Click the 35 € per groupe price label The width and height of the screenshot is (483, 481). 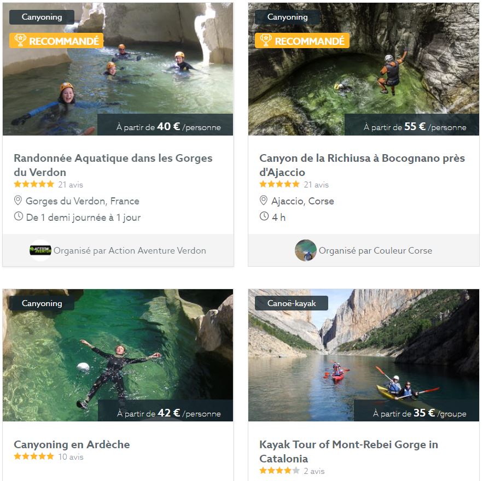click(x=419, y=413)
